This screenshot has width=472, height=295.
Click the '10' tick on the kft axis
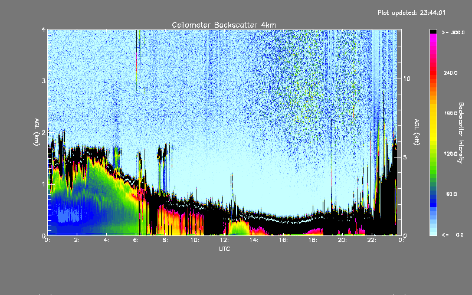click(x=407, y=78)
